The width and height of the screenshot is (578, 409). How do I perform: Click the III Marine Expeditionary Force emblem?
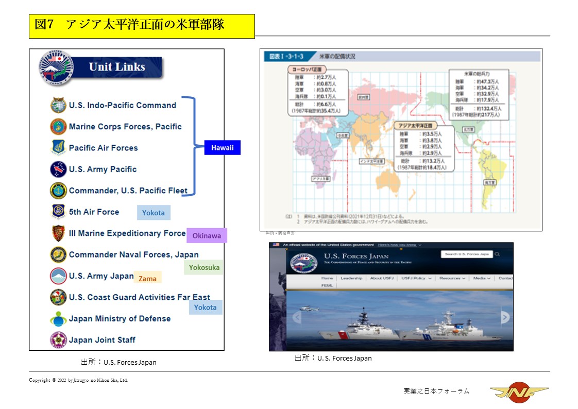pos(58,233)
